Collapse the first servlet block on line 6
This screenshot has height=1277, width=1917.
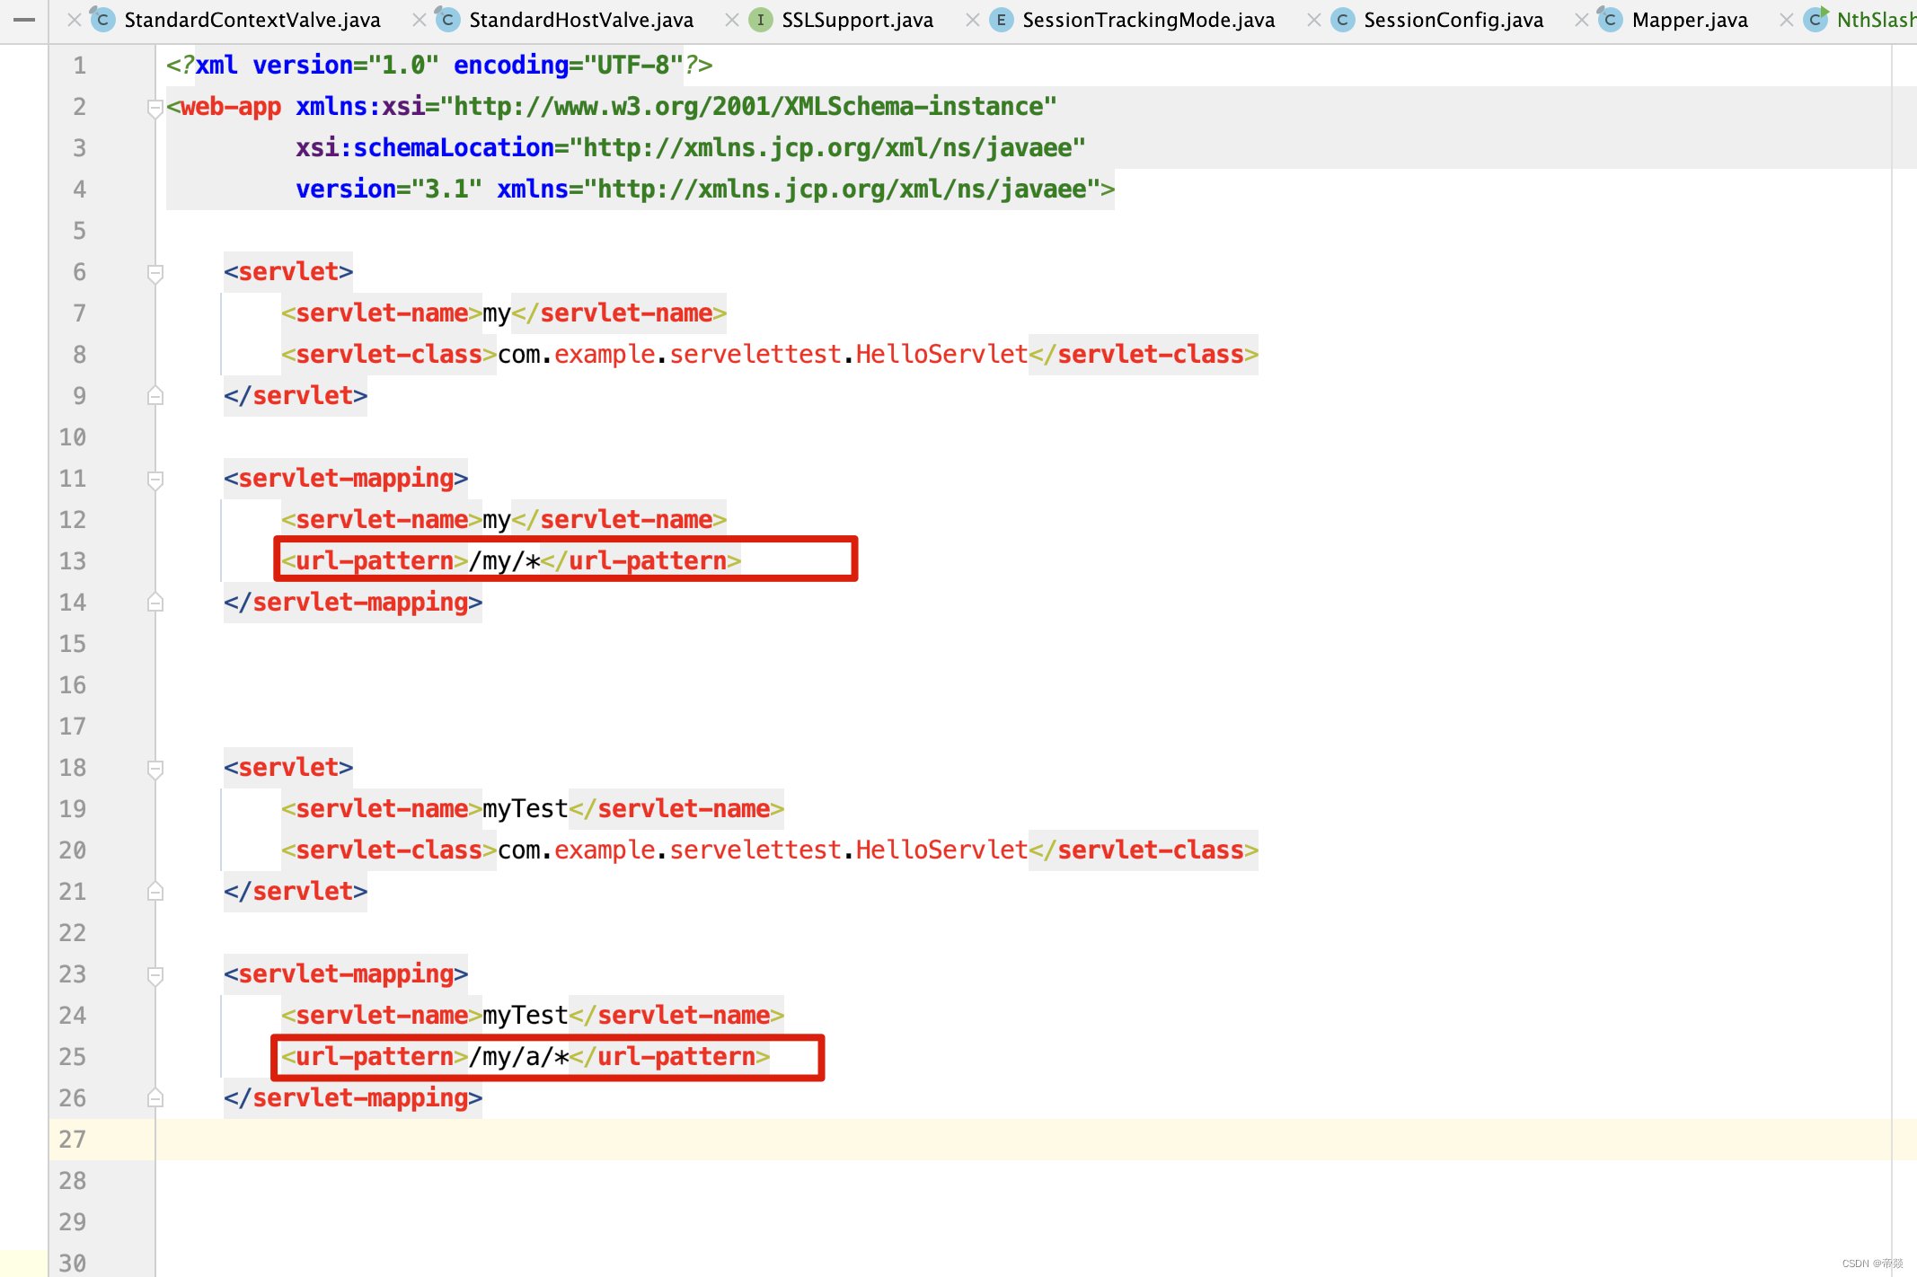click(x=155, y=273)
